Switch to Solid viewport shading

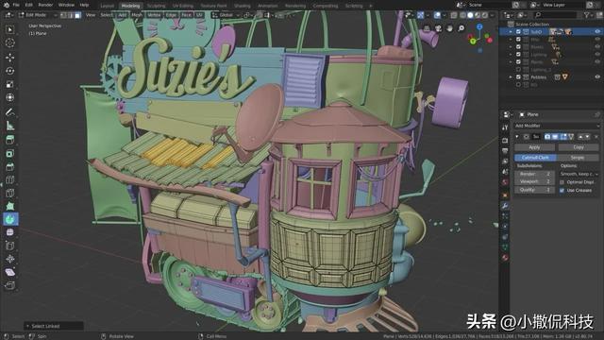click(x=470, y=15)
